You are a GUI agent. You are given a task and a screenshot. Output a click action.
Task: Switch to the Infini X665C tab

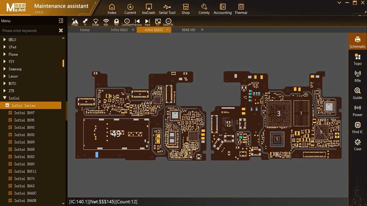tap(154, 30)
